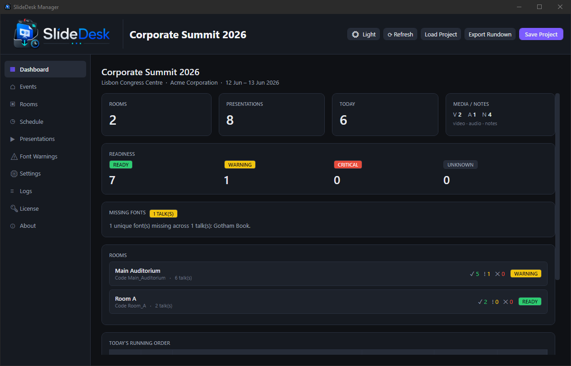This screenshot has width=571, height=366.
Task: Open the About page
Action: [x=45, y=226]
